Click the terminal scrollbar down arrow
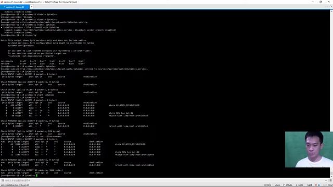333x187 pixels. pyautogui.click(x=331, y=176)
